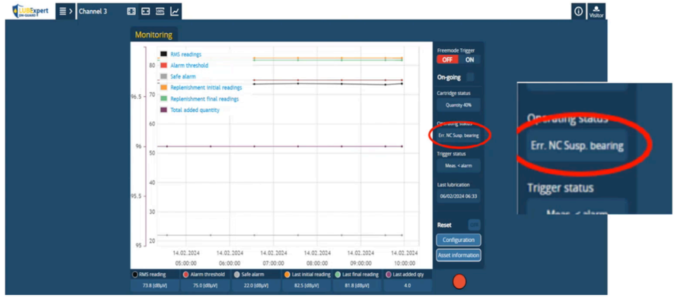679x300 pixels.
Task: Toggle the Reset switch
Action: coord(474,225)
